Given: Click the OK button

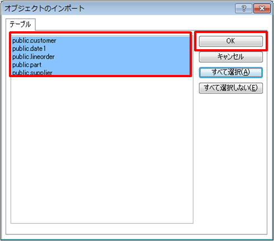Looking at the screenshot, I should click(x=231, y=41).
